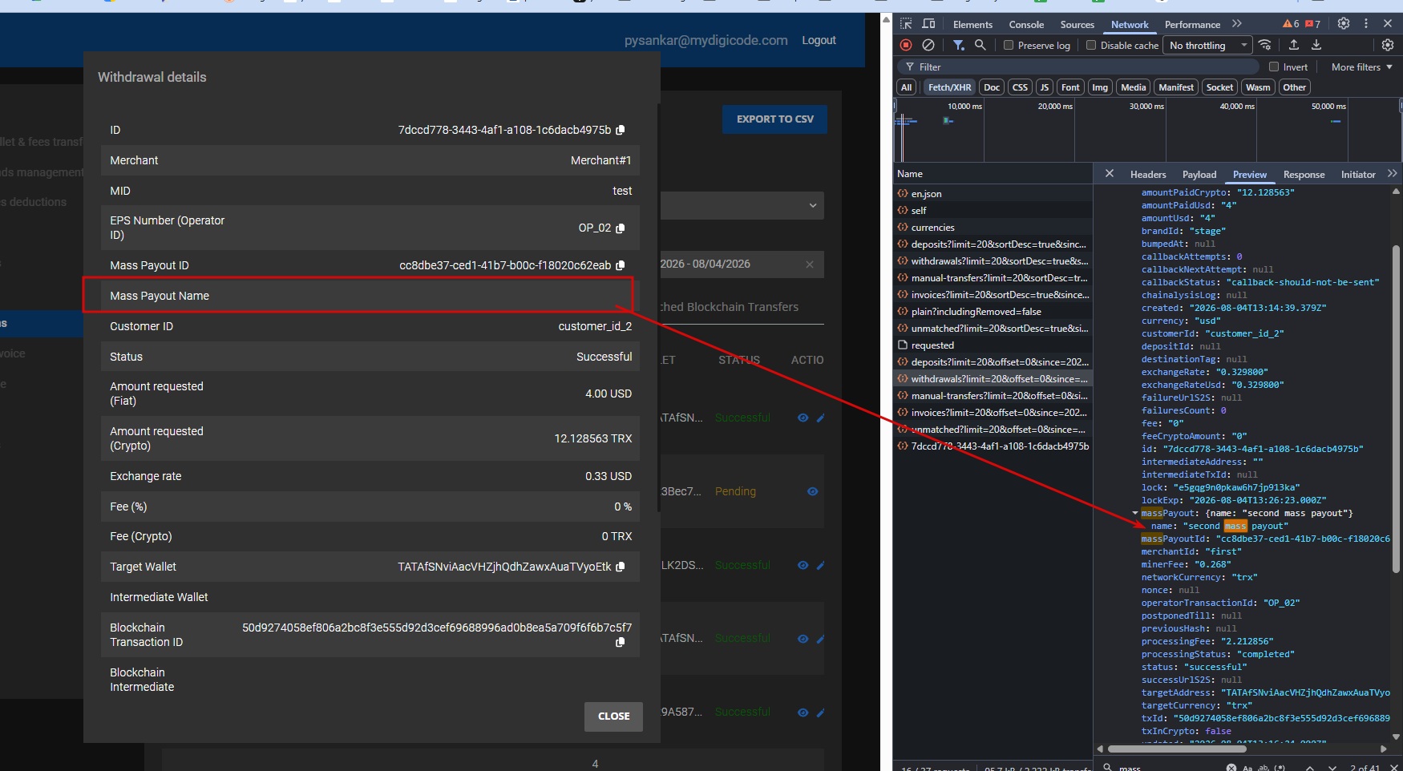The width and height of the screenshot is (1403, 771).
Task: Open the Console tab
Action: click(x=1026, y=25)
